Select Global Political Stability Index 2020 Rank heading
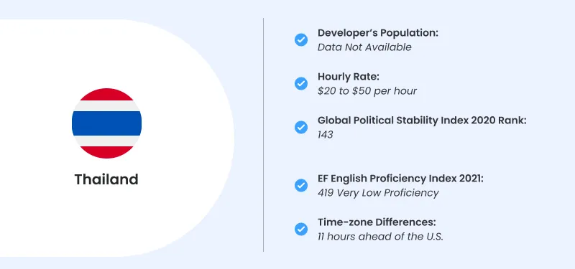Viewport: 575px width, 269px height. 422,121
